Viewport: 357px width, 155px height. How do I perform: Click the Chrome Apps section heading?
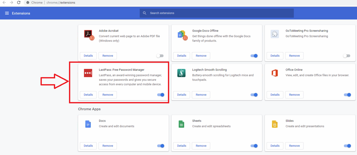coord(89,109)
